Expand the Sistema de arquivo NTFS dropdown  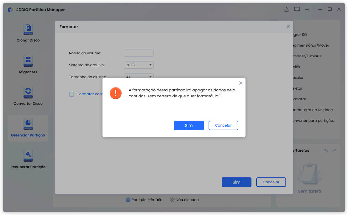[x=139, y=65]
